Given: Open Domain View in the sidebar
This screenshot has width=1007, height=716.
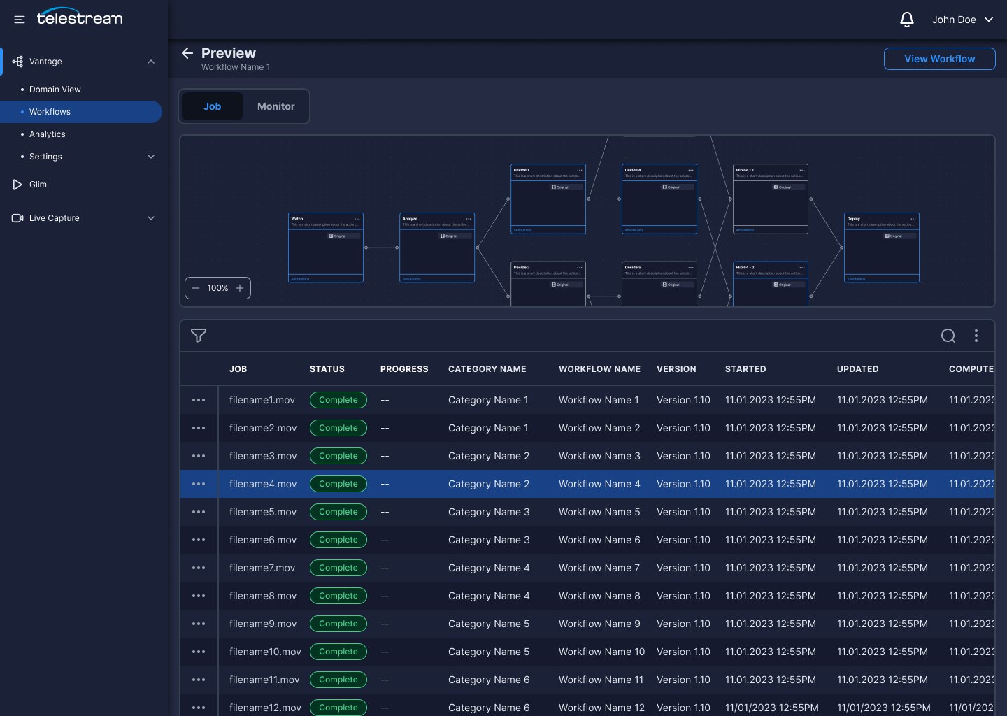Looking at the screenshot, I should point(55,89).
